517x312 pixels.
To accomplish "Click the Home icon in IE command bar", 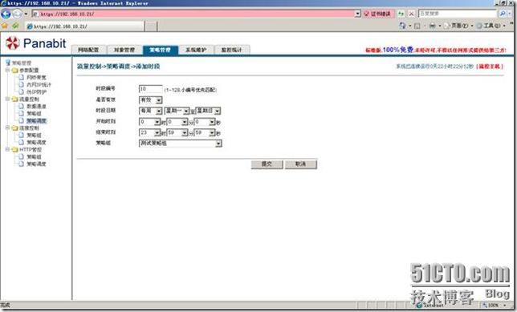I will point(402,26).
